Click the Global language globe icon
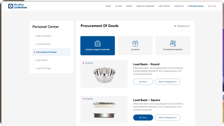224x126 pixels. coord(209,6)
